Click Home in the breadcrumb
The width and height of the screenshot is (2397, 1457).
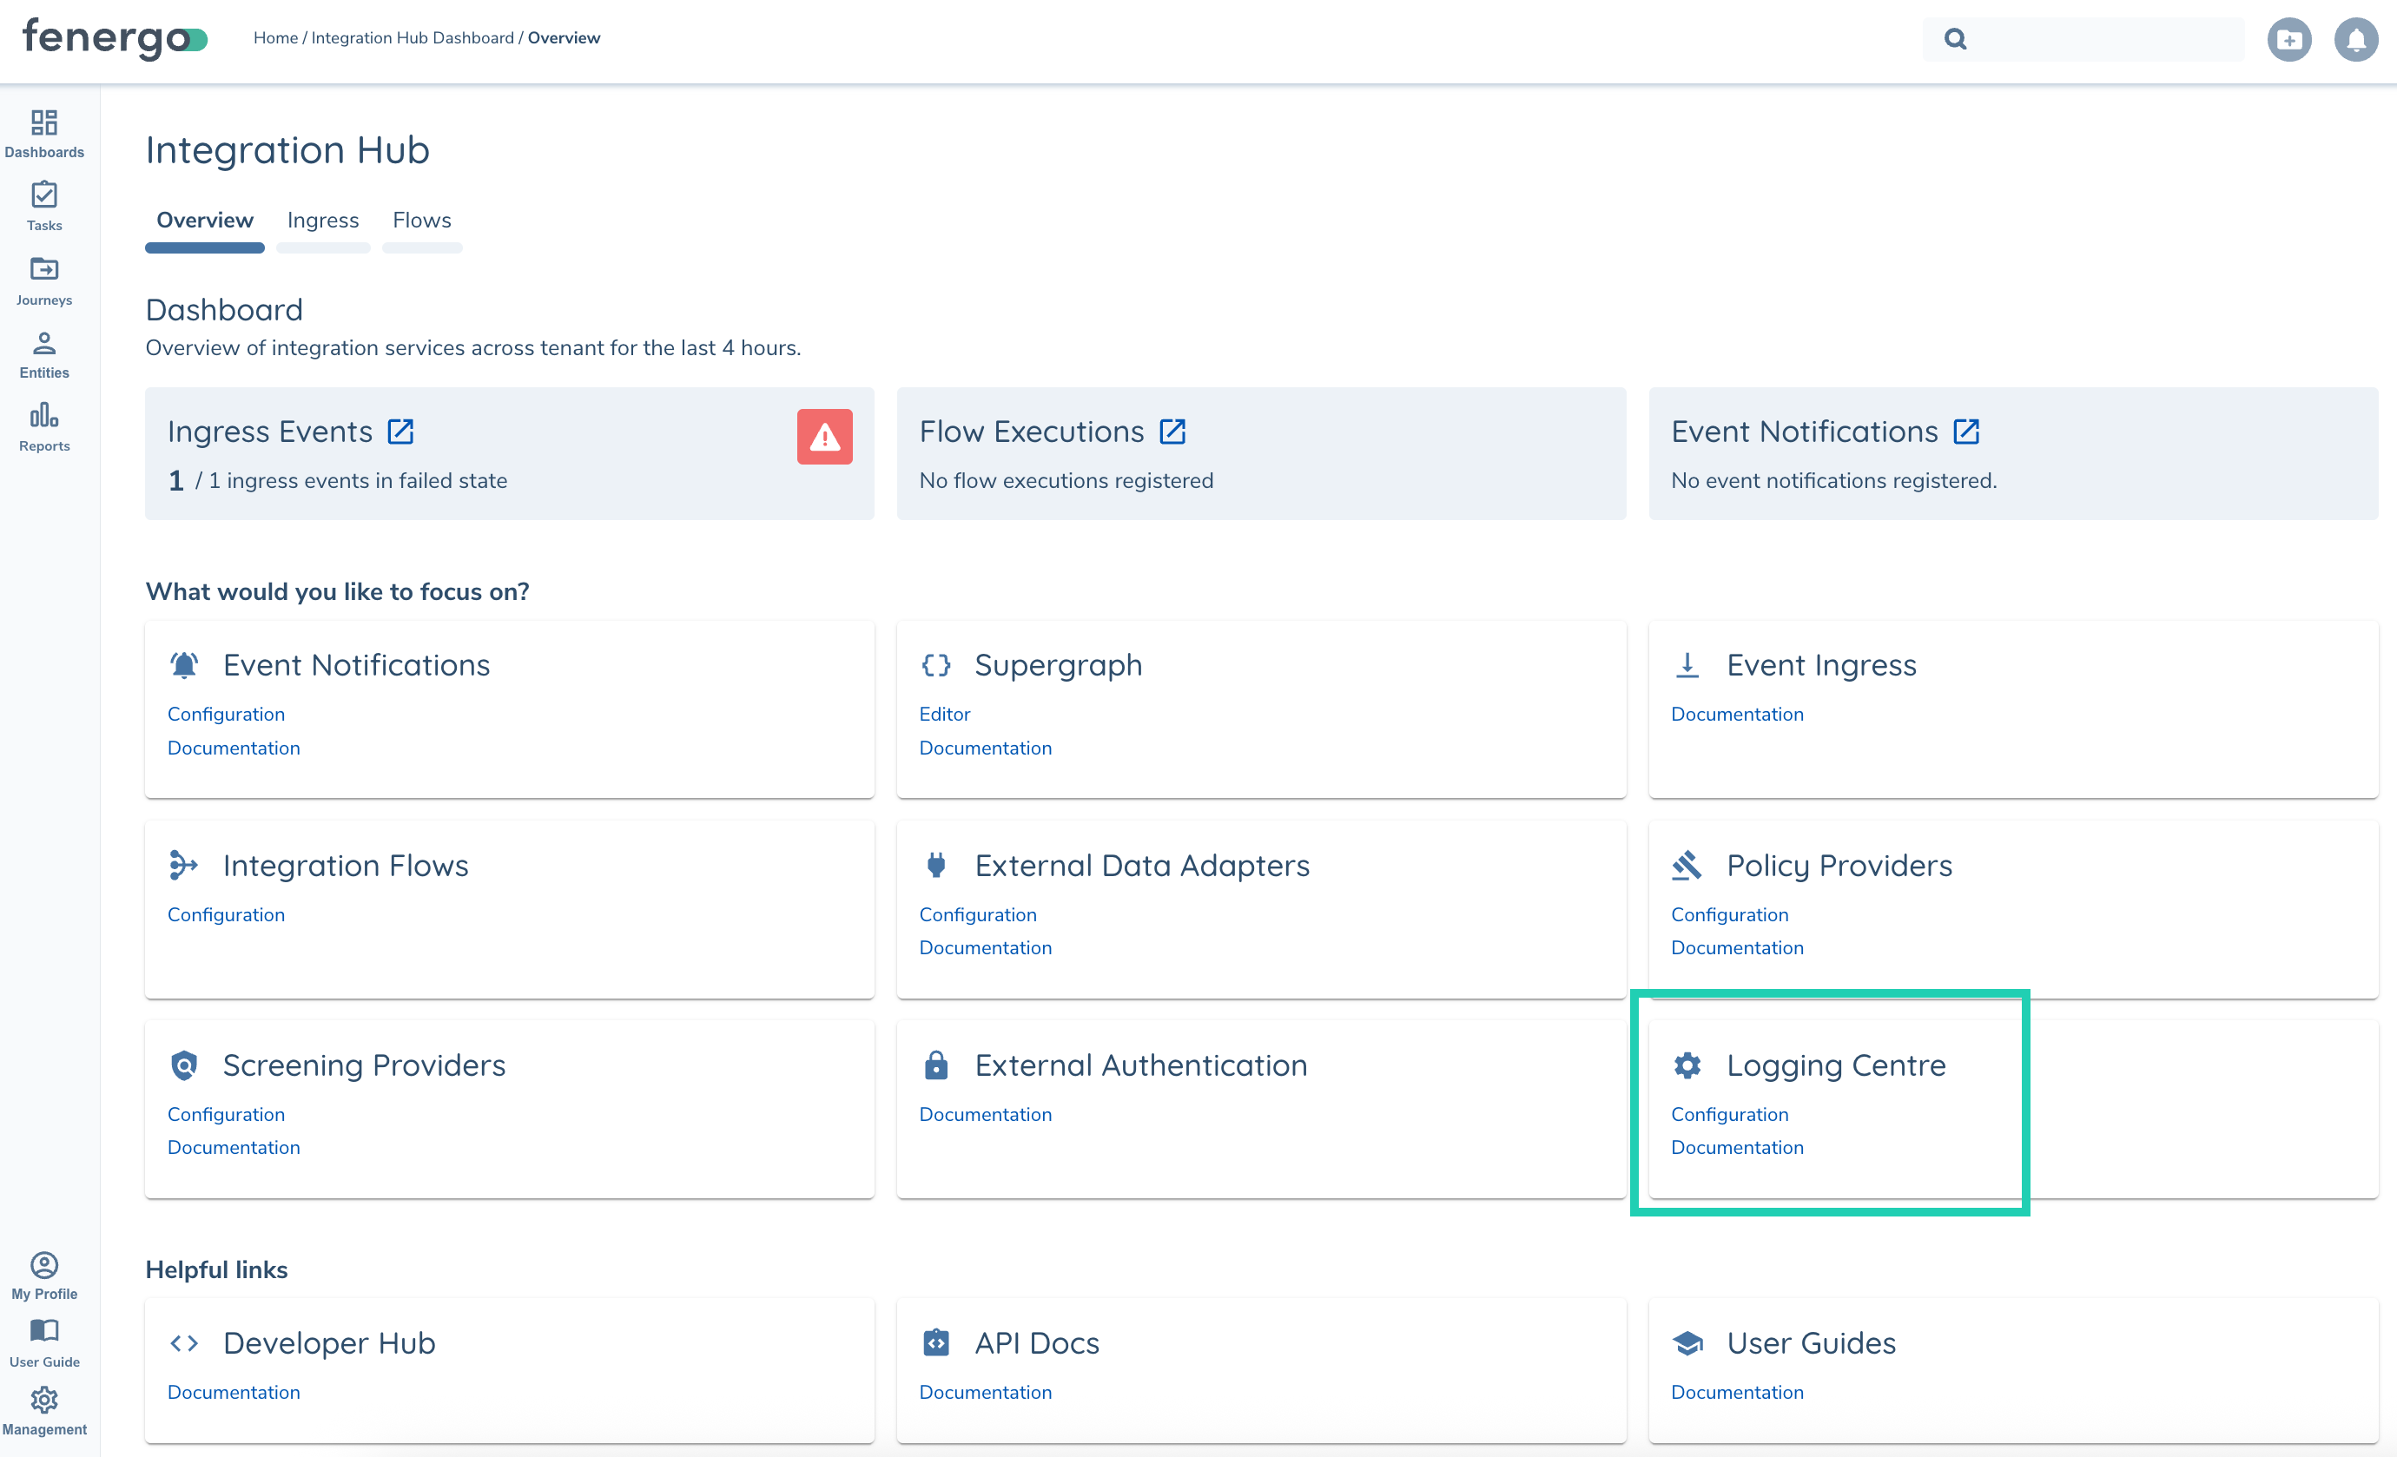tap(275, 38)
